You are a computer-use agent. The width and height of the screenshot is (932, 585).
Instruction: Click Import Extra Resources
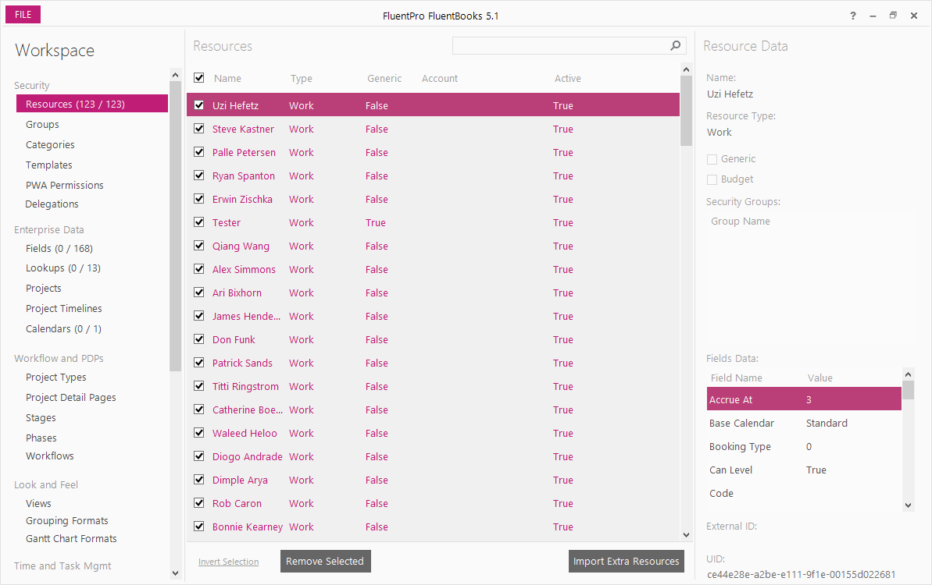click(x=627, y=562)
